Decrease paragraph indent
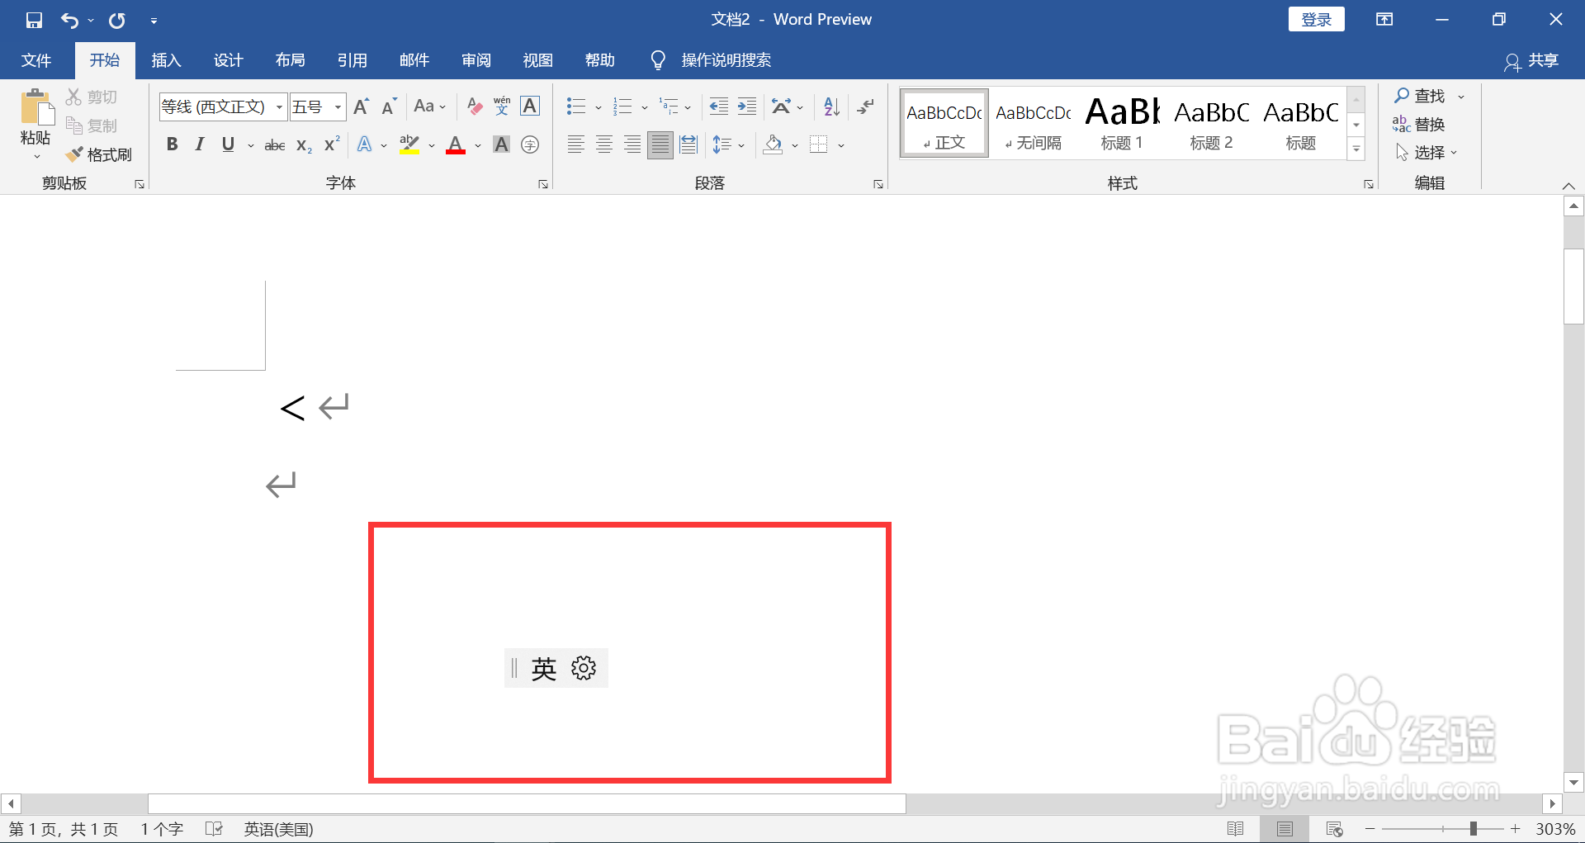Viewport: 1585px width, 843px height. (x=719, y=107)
